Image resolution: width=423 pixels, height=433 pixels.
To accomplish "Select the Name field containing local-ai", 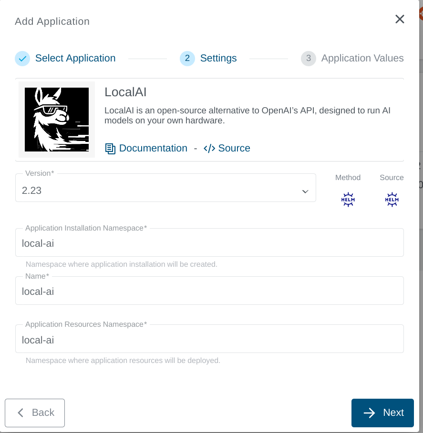I will coord(210,291).
